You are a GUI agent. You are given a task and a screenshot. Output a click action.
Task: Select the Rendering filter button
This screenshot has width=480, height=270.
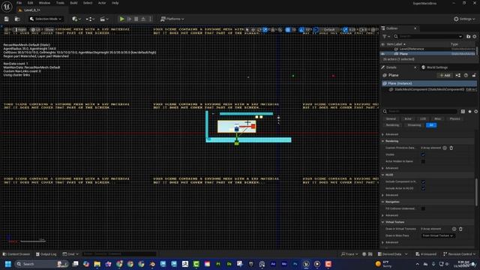coord(392,125)
